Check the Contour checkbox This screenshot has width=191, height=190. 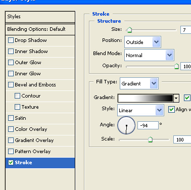tap(17, 96)
